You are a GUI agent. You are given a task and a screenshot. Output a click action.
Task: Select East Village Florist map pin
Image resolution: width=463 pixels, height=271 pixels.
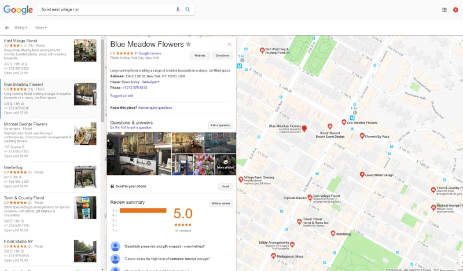[x=310, y=197]
